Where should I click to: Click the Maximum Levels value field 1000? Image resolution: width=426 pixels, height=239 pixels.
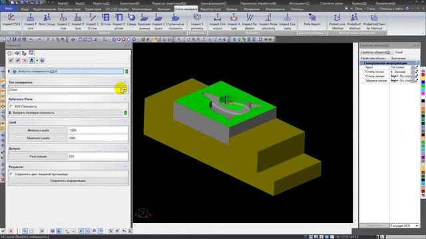98,138
